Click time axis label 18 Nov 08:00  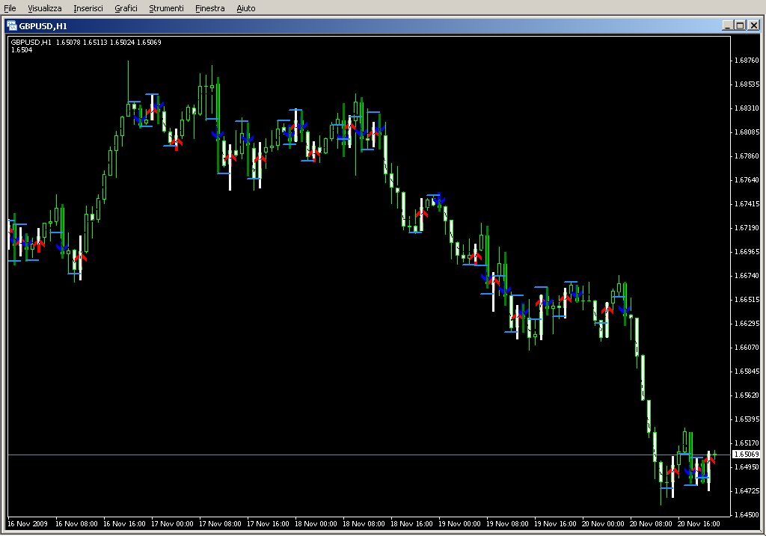point(364,524)
